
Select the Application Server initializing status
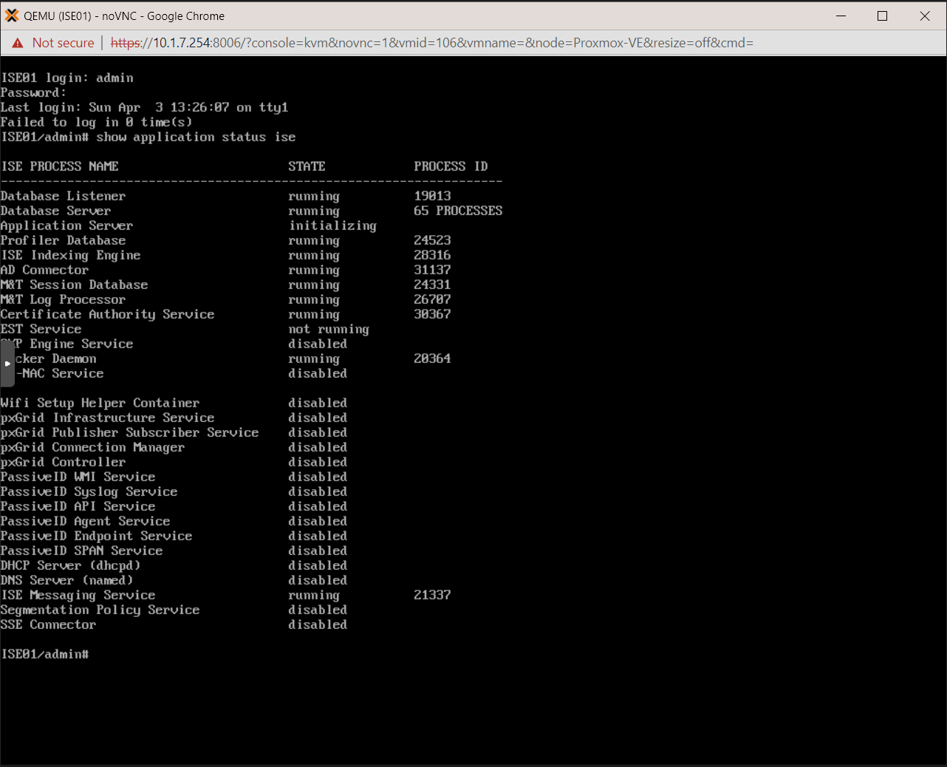(332, 225)
